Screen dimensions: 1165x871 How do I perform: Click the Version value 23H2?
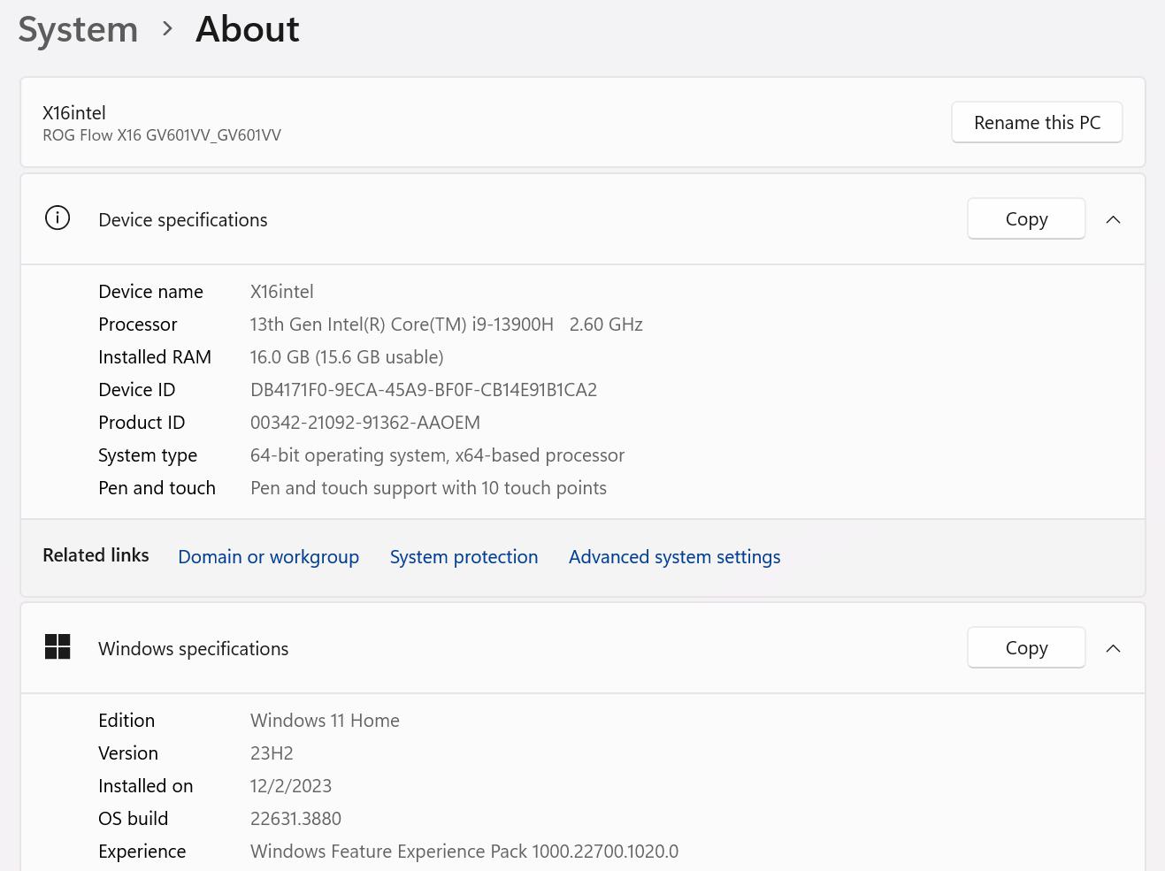point(272,753)
